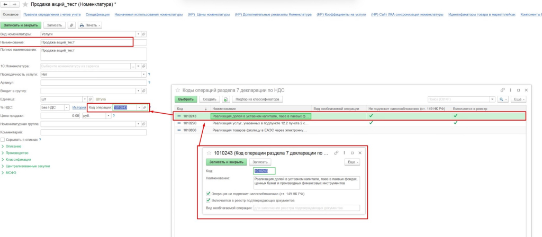Copy link icon in operation codes window
542x237 pixels.
click(502, 90)
